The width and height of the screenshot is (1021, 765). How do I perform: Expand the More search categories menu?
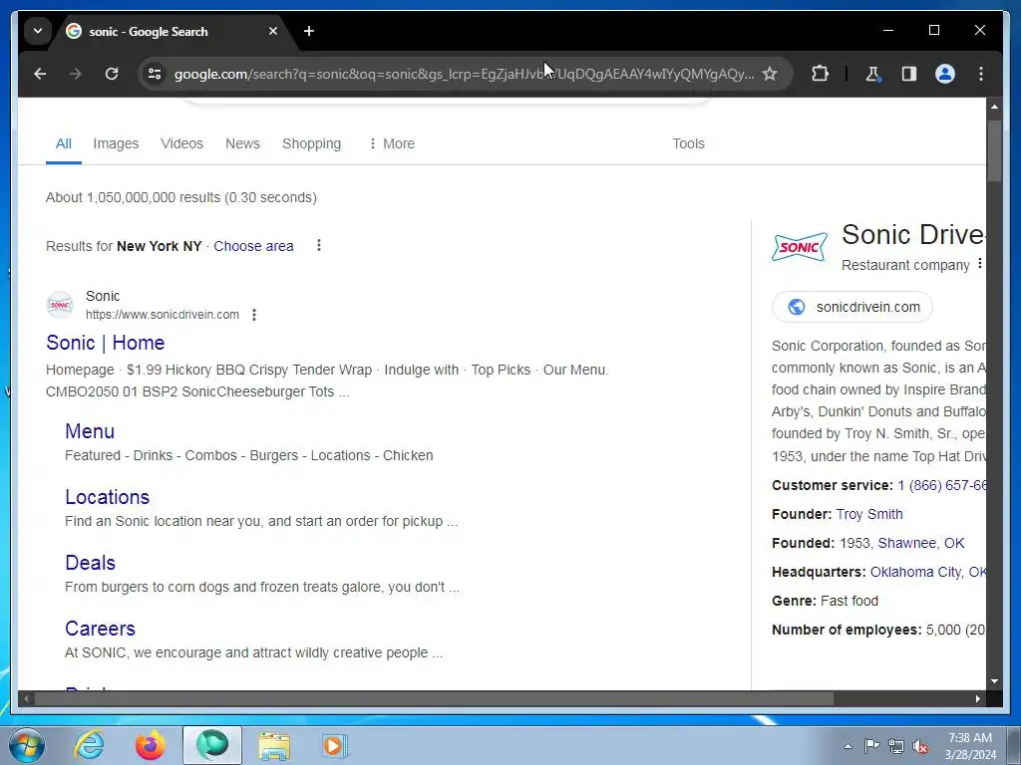(391, 143)
